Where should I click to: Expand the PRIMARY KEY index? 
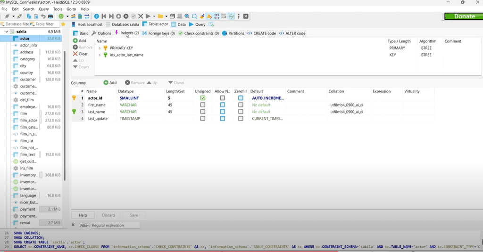[100, 48]
